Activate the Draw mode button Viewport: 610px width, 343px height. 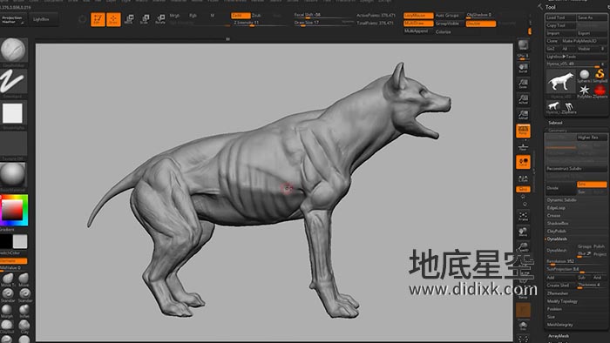click(113, 19)
